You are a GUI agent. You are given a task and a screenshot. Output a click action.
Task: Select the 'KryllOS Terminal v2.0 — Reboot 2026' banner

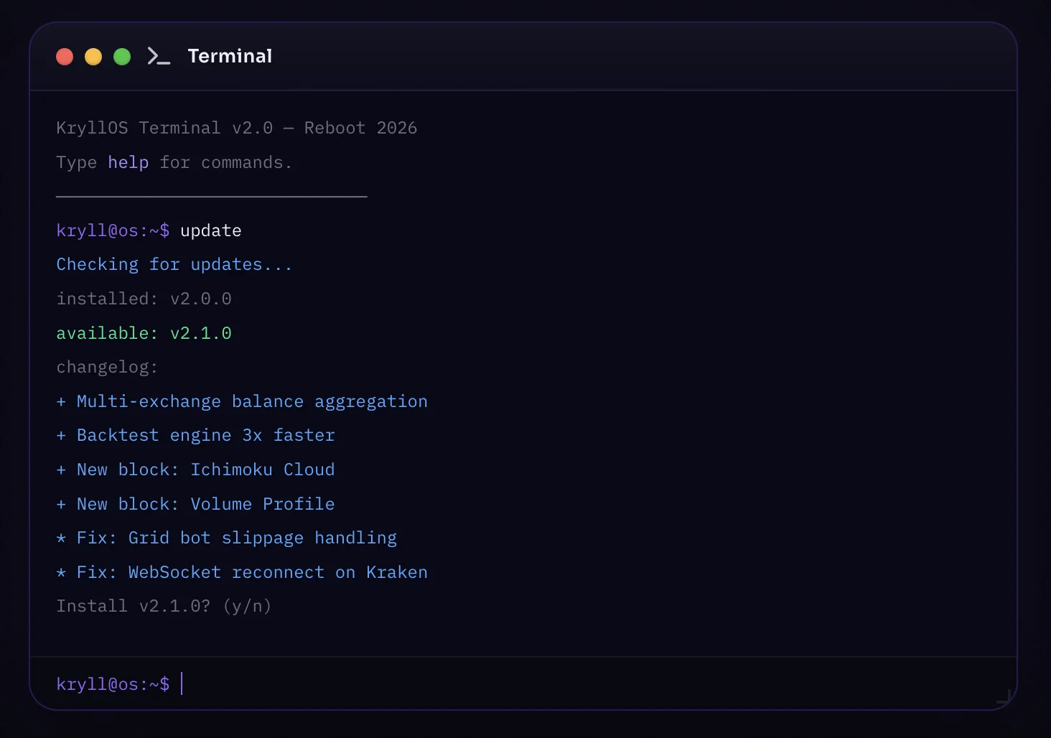tap(237, 127)
